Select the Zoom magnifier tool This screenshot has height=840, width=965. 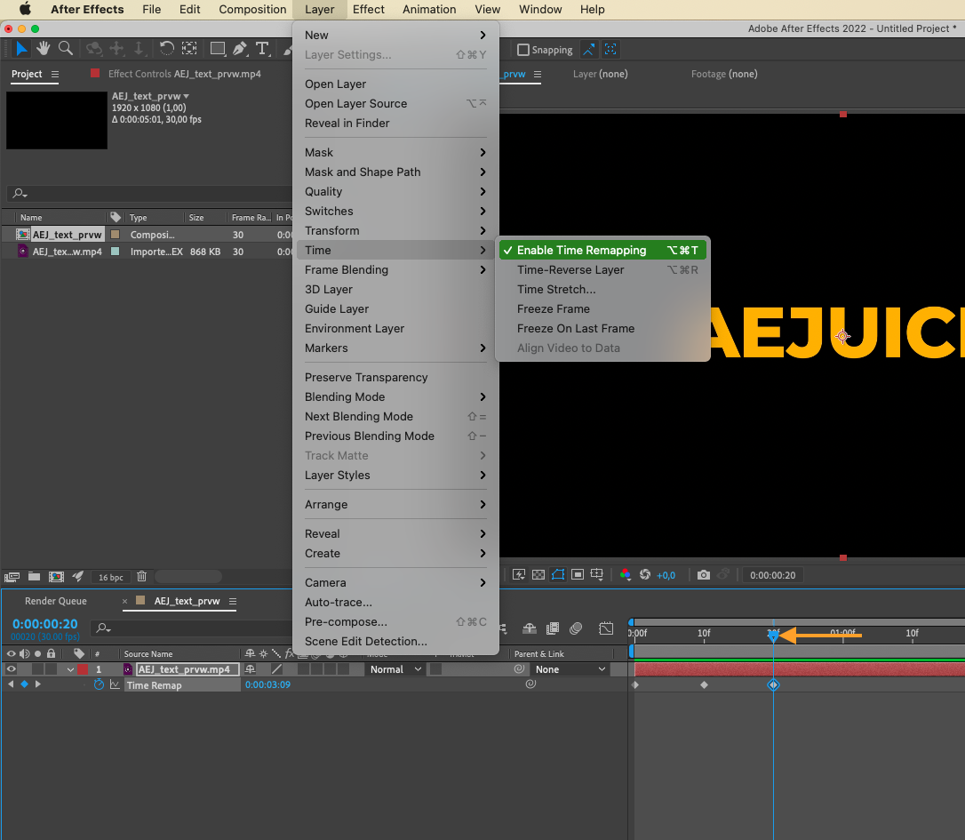[65, 48]
